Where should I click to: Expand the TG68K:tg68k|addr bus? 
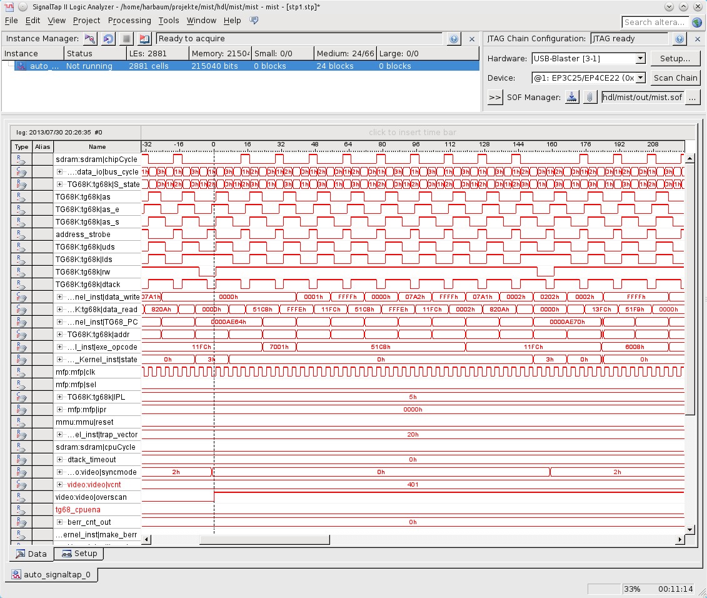tap(59, 335)
